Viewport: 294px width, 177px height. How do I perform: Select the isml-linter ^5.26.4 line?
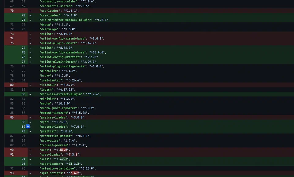(x=149, y=80)
